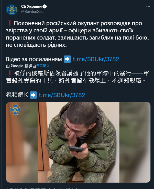Click the Google logo in translation attribution
The height and width of the screenshot is (189, 154).
tap(17, 66)
